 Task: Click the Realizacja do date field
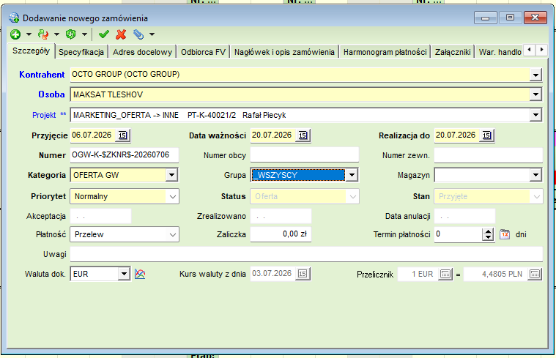point(457,135)
